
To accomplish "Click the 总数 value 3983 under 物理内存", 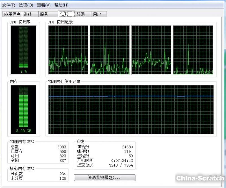I will click(61, 147).
